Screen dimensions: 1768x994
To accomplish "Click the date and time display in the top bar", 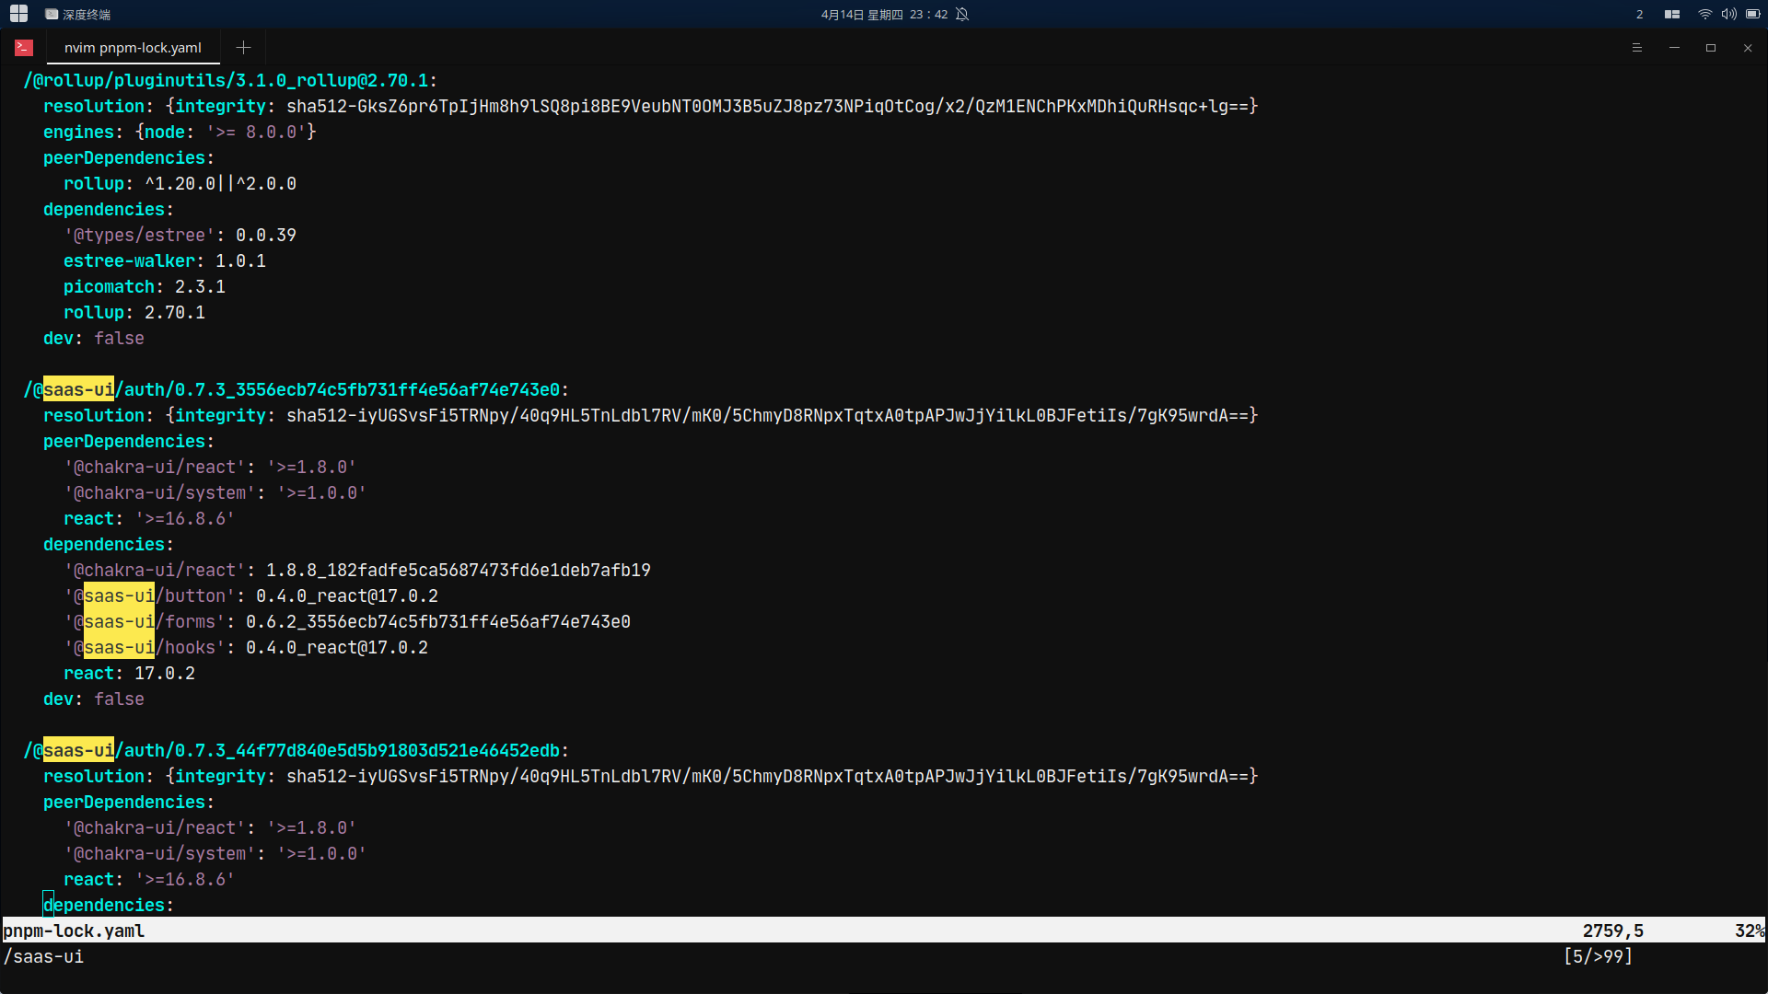I will (882, 14).
